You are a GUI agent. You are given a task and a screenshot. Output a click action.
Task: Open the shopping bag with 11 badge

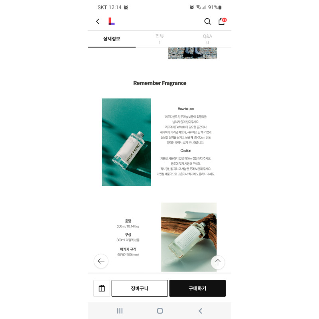222,21
